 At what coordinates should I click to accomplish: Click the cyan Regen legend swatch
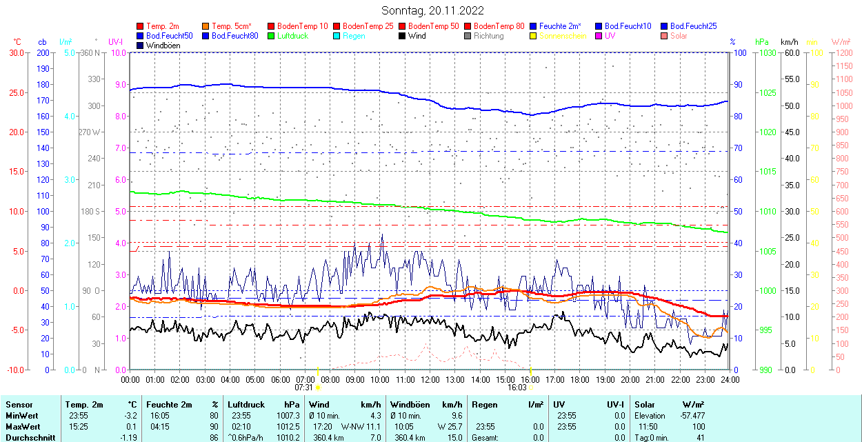(337, 36)
